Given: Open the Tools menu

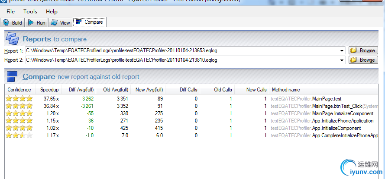Looking at the screenshot, I should [x=30, y=12].
